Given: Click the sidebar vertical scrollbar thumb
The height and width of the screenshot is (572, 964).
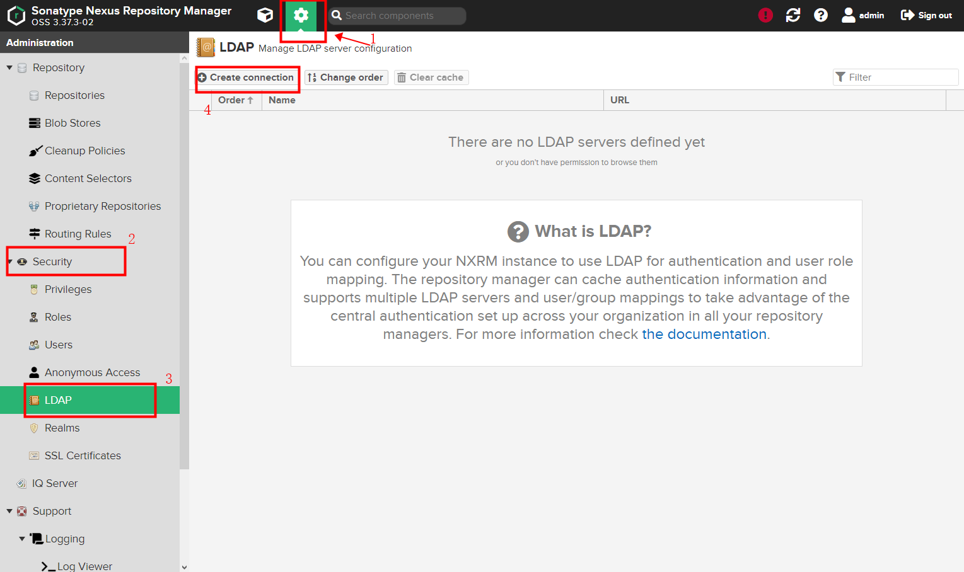Looking at the screenshot, I should coord(184,266).
